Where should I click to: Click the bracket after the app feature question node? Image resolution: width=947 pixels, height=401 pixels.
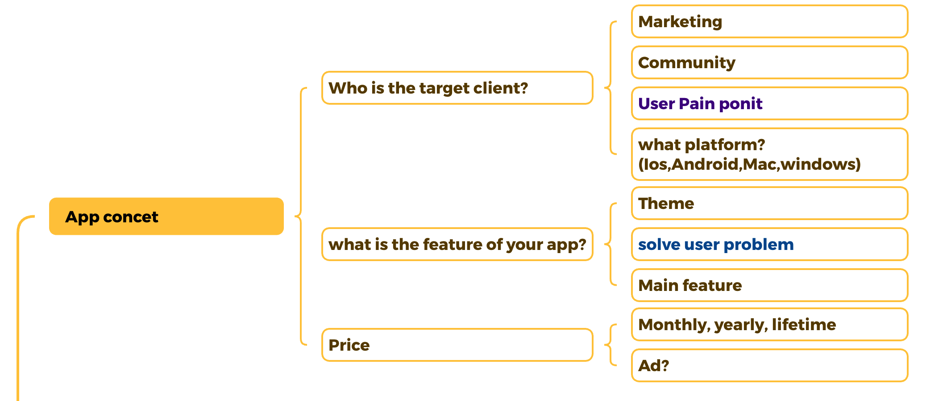[x=610, y=244]
